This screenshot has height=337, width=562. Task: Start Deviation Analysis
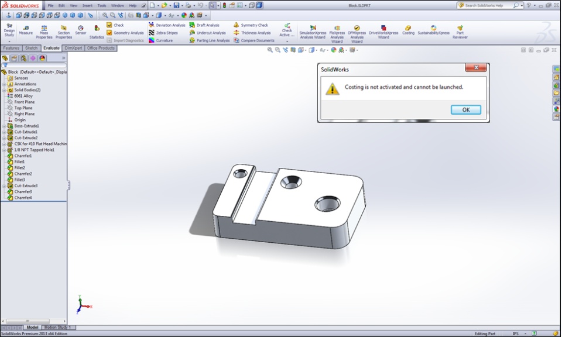tap(167, 25)
